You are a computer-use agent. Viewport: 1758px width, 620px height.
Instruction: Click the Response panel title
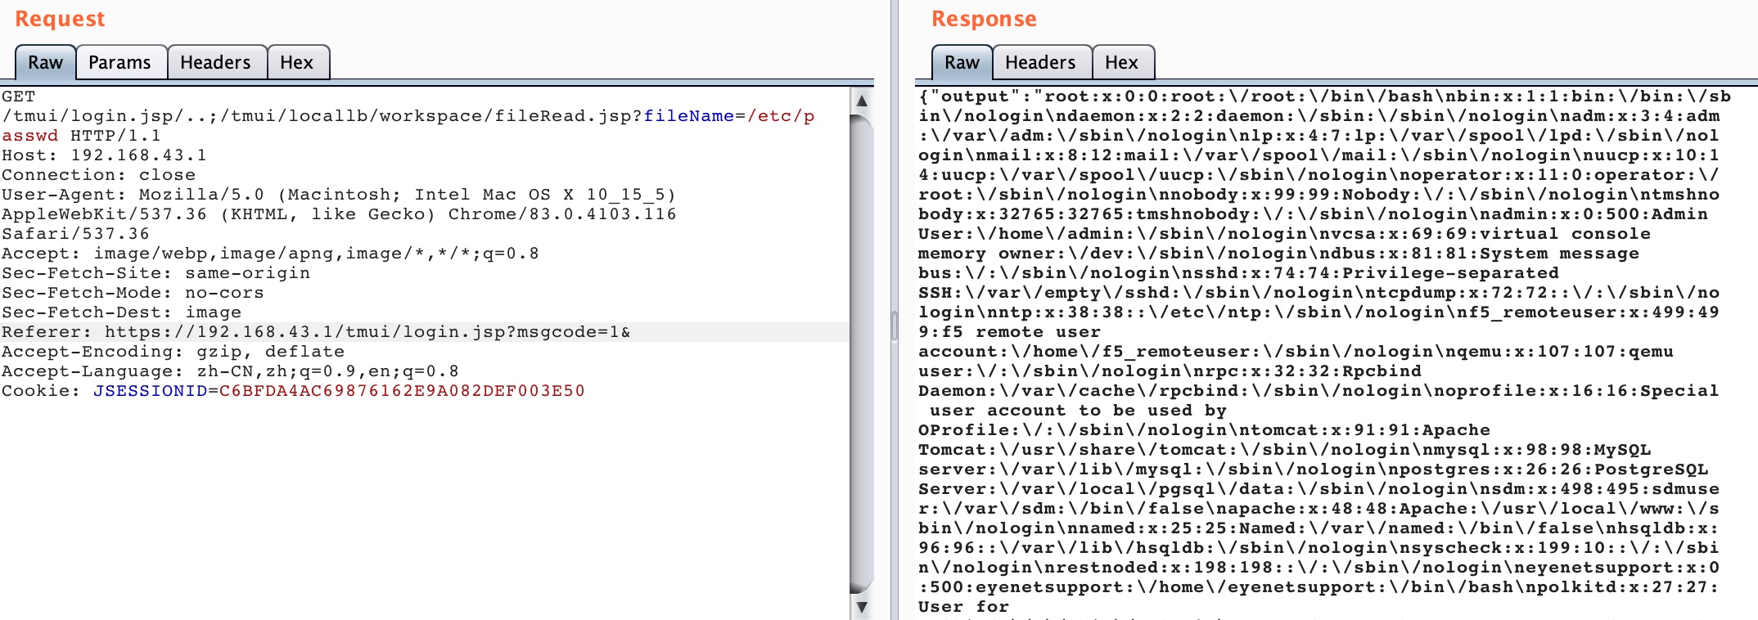tap(985, 19)
